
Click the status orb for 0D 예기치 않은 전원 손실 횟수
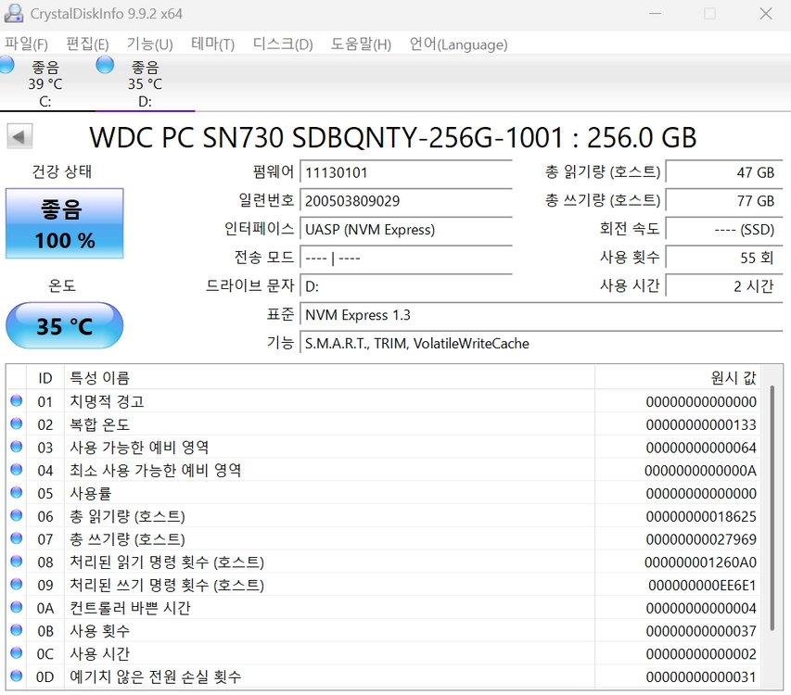coord(16,676)
